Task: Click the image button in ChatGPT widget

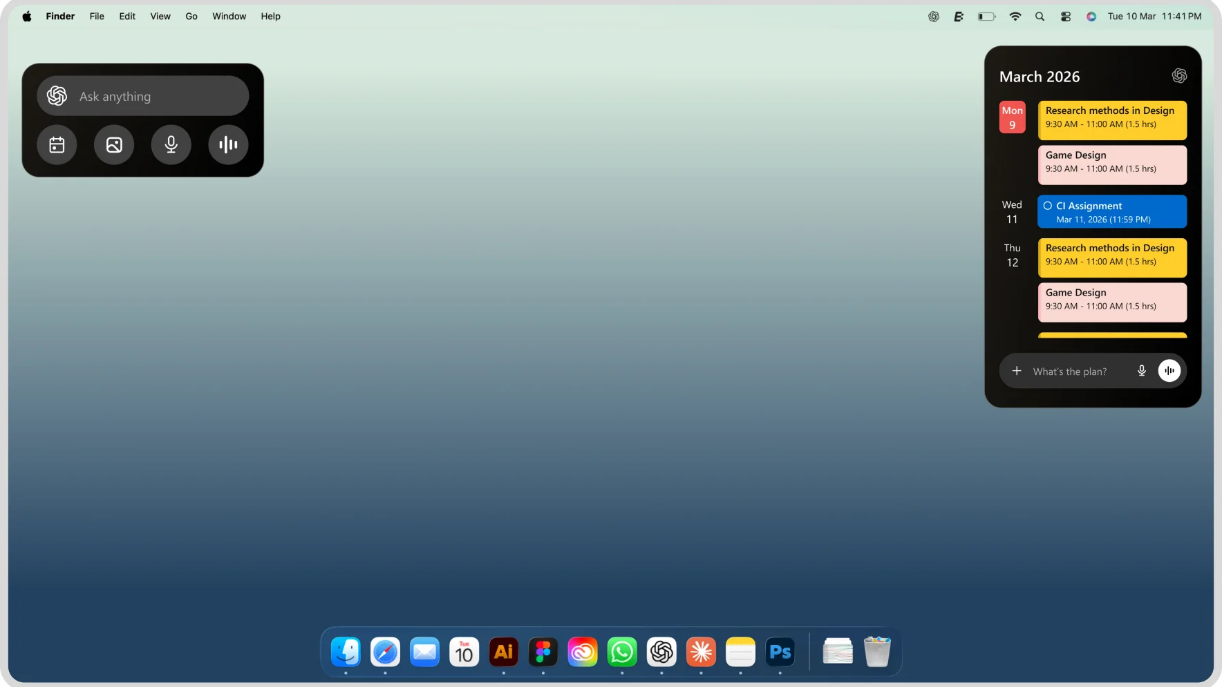Action: 114,144
